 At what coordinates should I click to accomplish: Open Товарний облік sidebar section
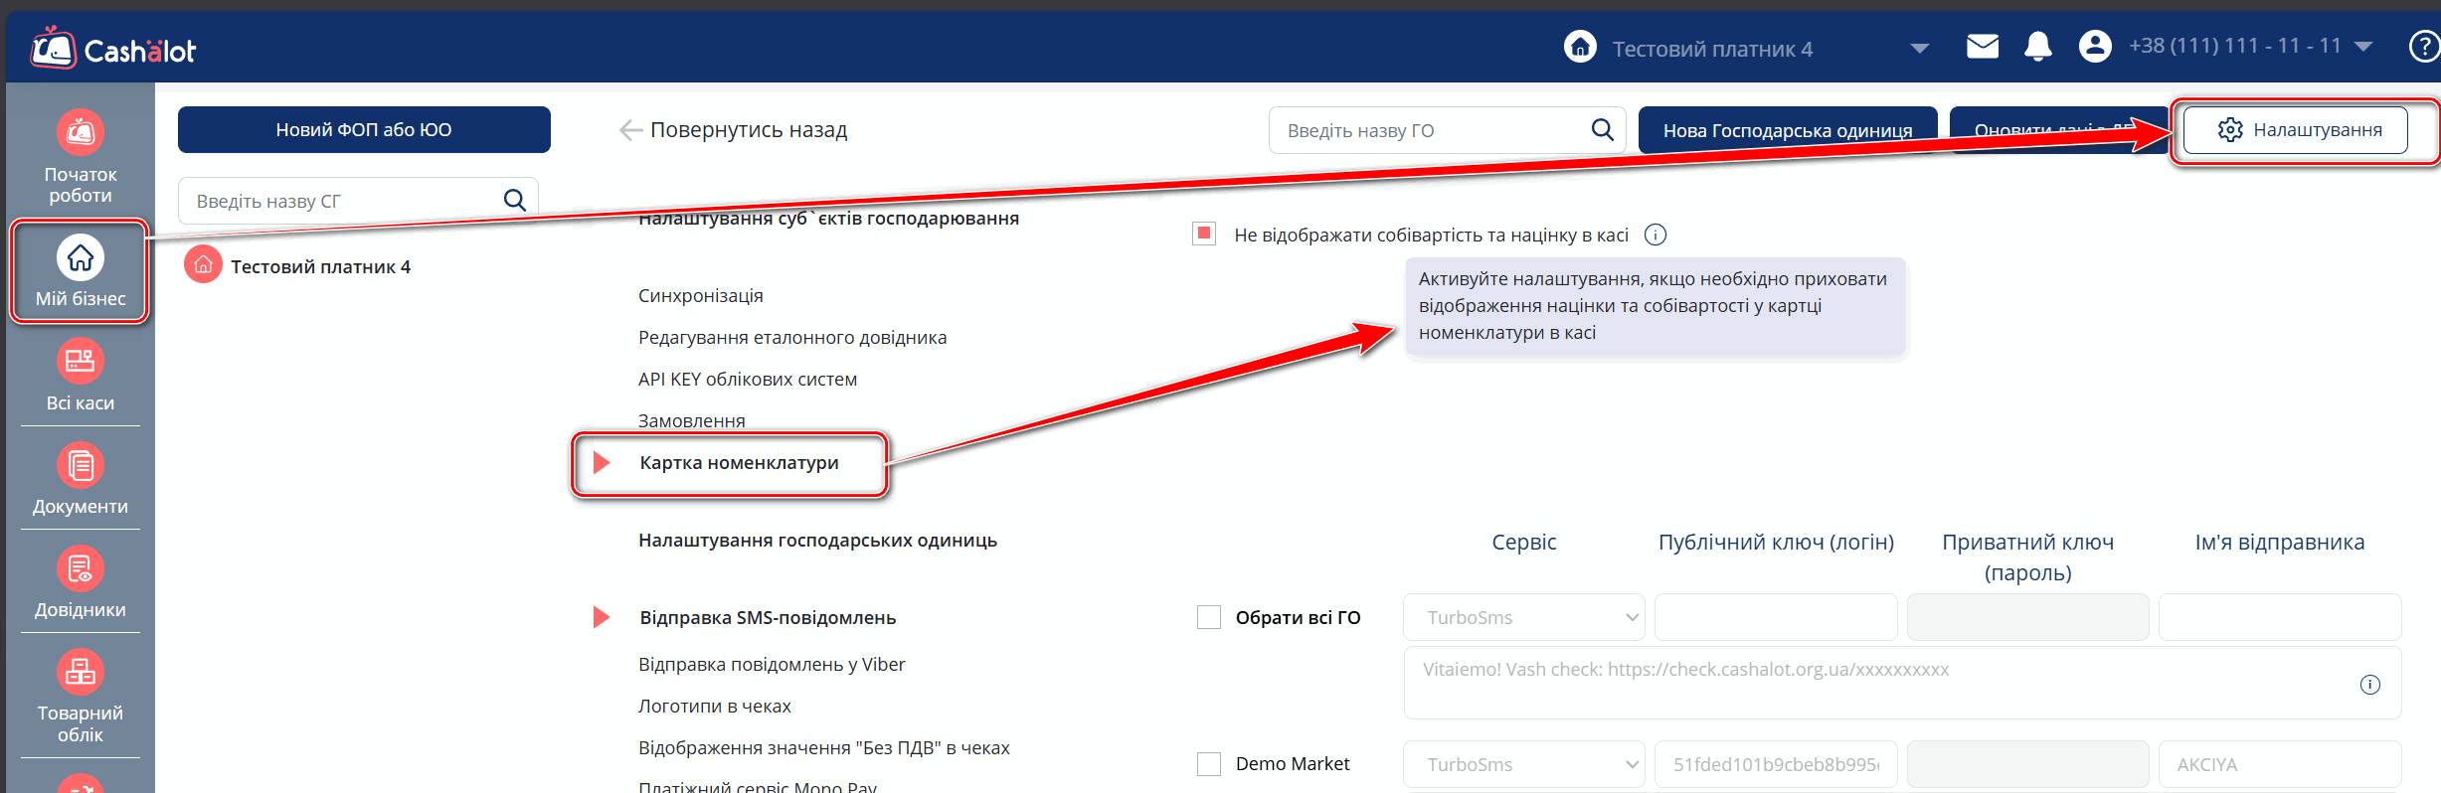(80, 673)
